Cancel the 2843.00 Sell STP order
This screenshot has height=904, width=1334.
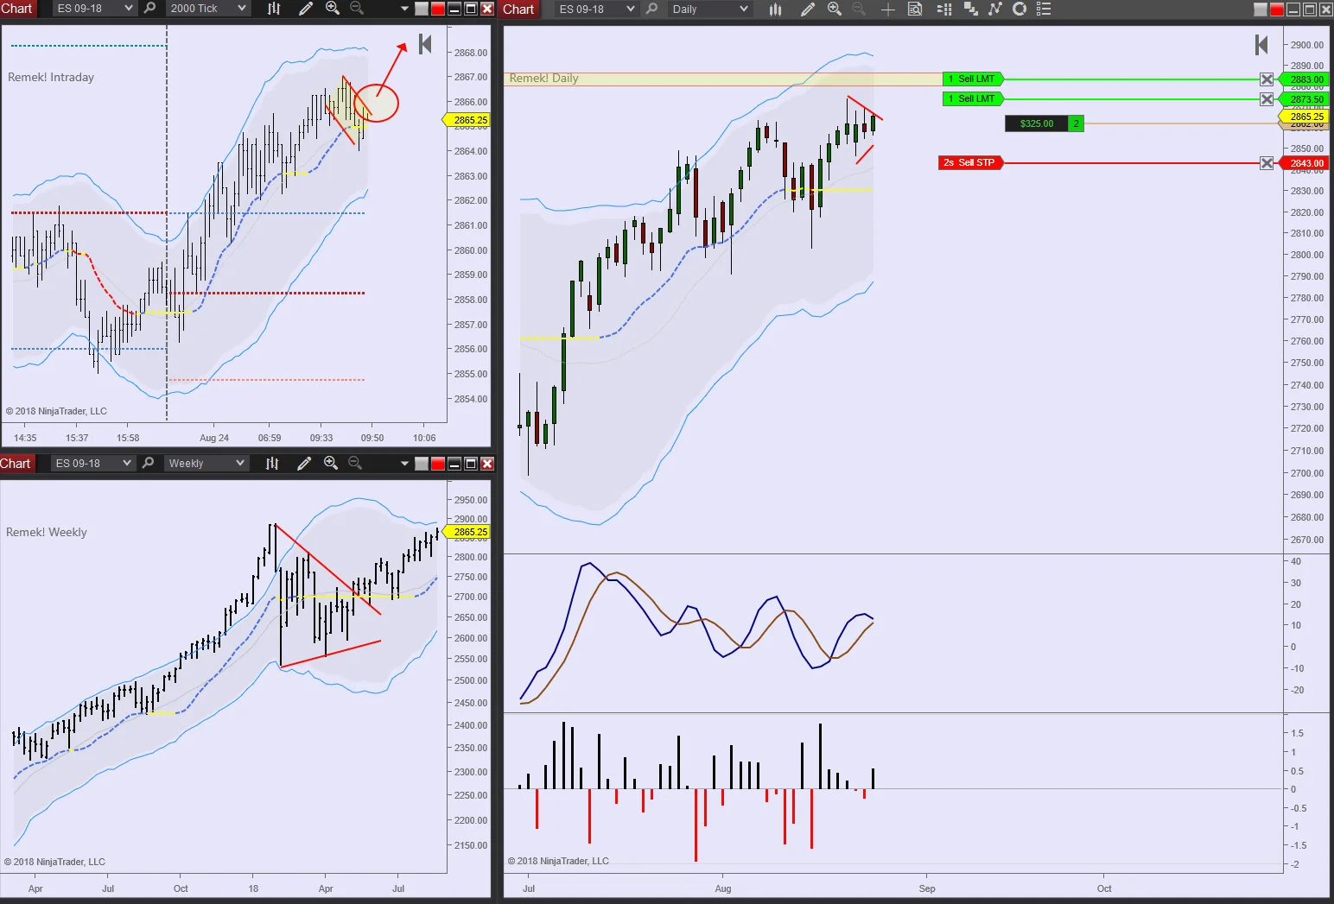(1267, 163)
